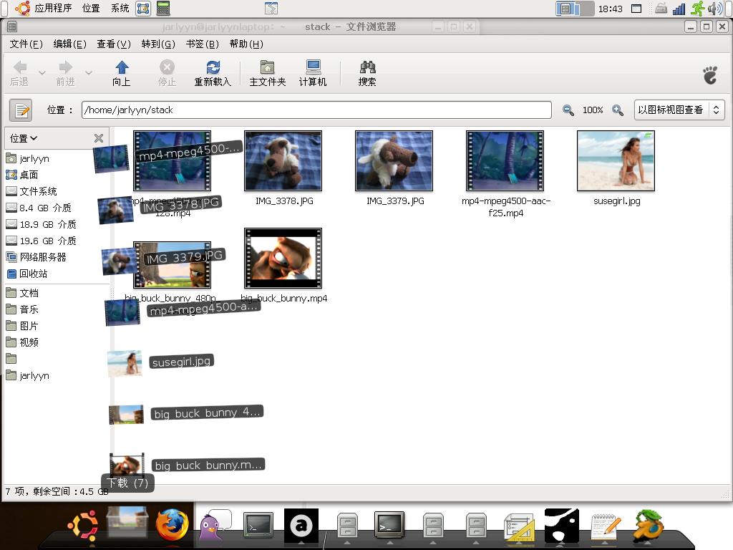Close the sidebar pane with X
The image size is (733, 550).
click(99, 138)
